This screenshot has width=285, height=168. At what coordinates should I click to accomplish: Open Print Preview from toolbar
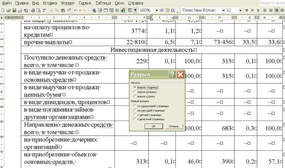tap(39, 11)
